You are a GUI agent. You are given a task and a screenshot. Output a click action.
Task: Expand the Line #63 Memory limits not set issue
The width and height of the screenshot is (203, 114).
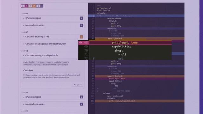click(x=53, y=25)
